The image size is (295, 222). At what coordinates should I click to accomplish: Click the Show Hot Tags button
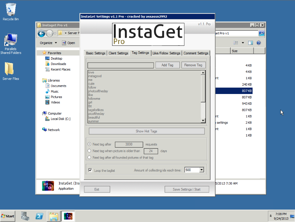146,131
